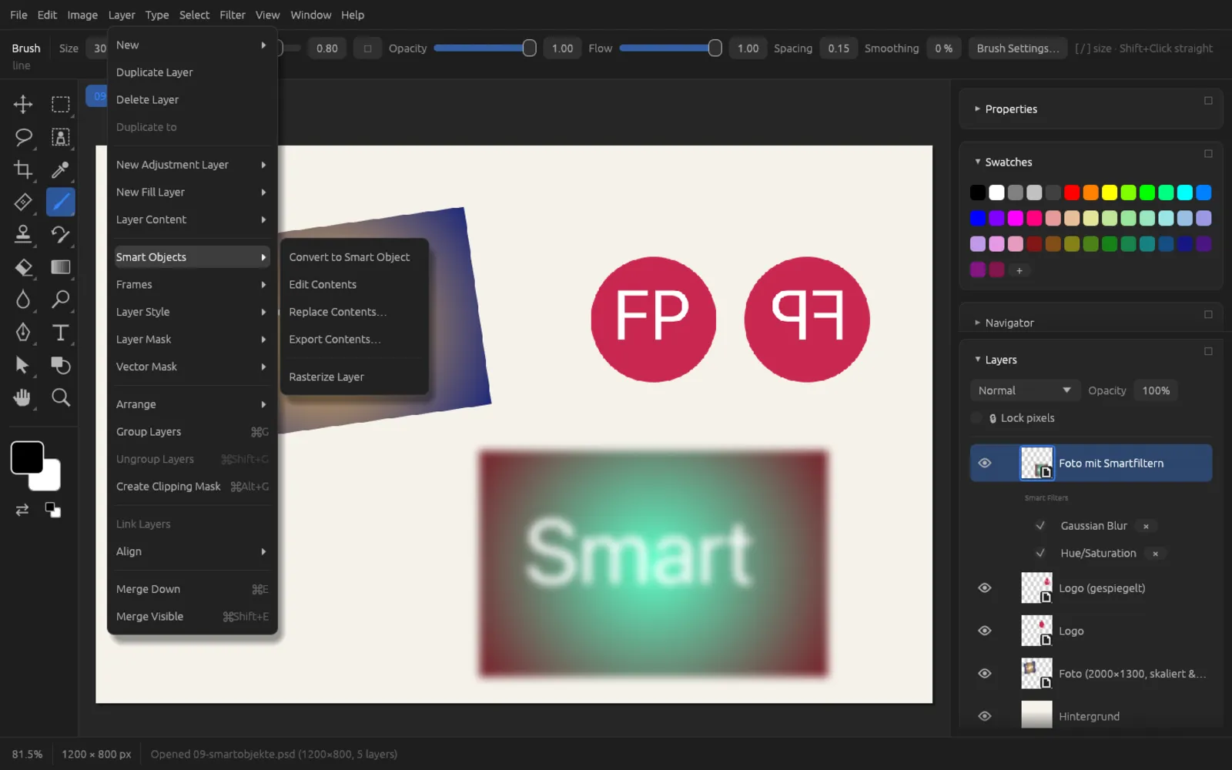Collapse the Layers panel

pos(977,360)
